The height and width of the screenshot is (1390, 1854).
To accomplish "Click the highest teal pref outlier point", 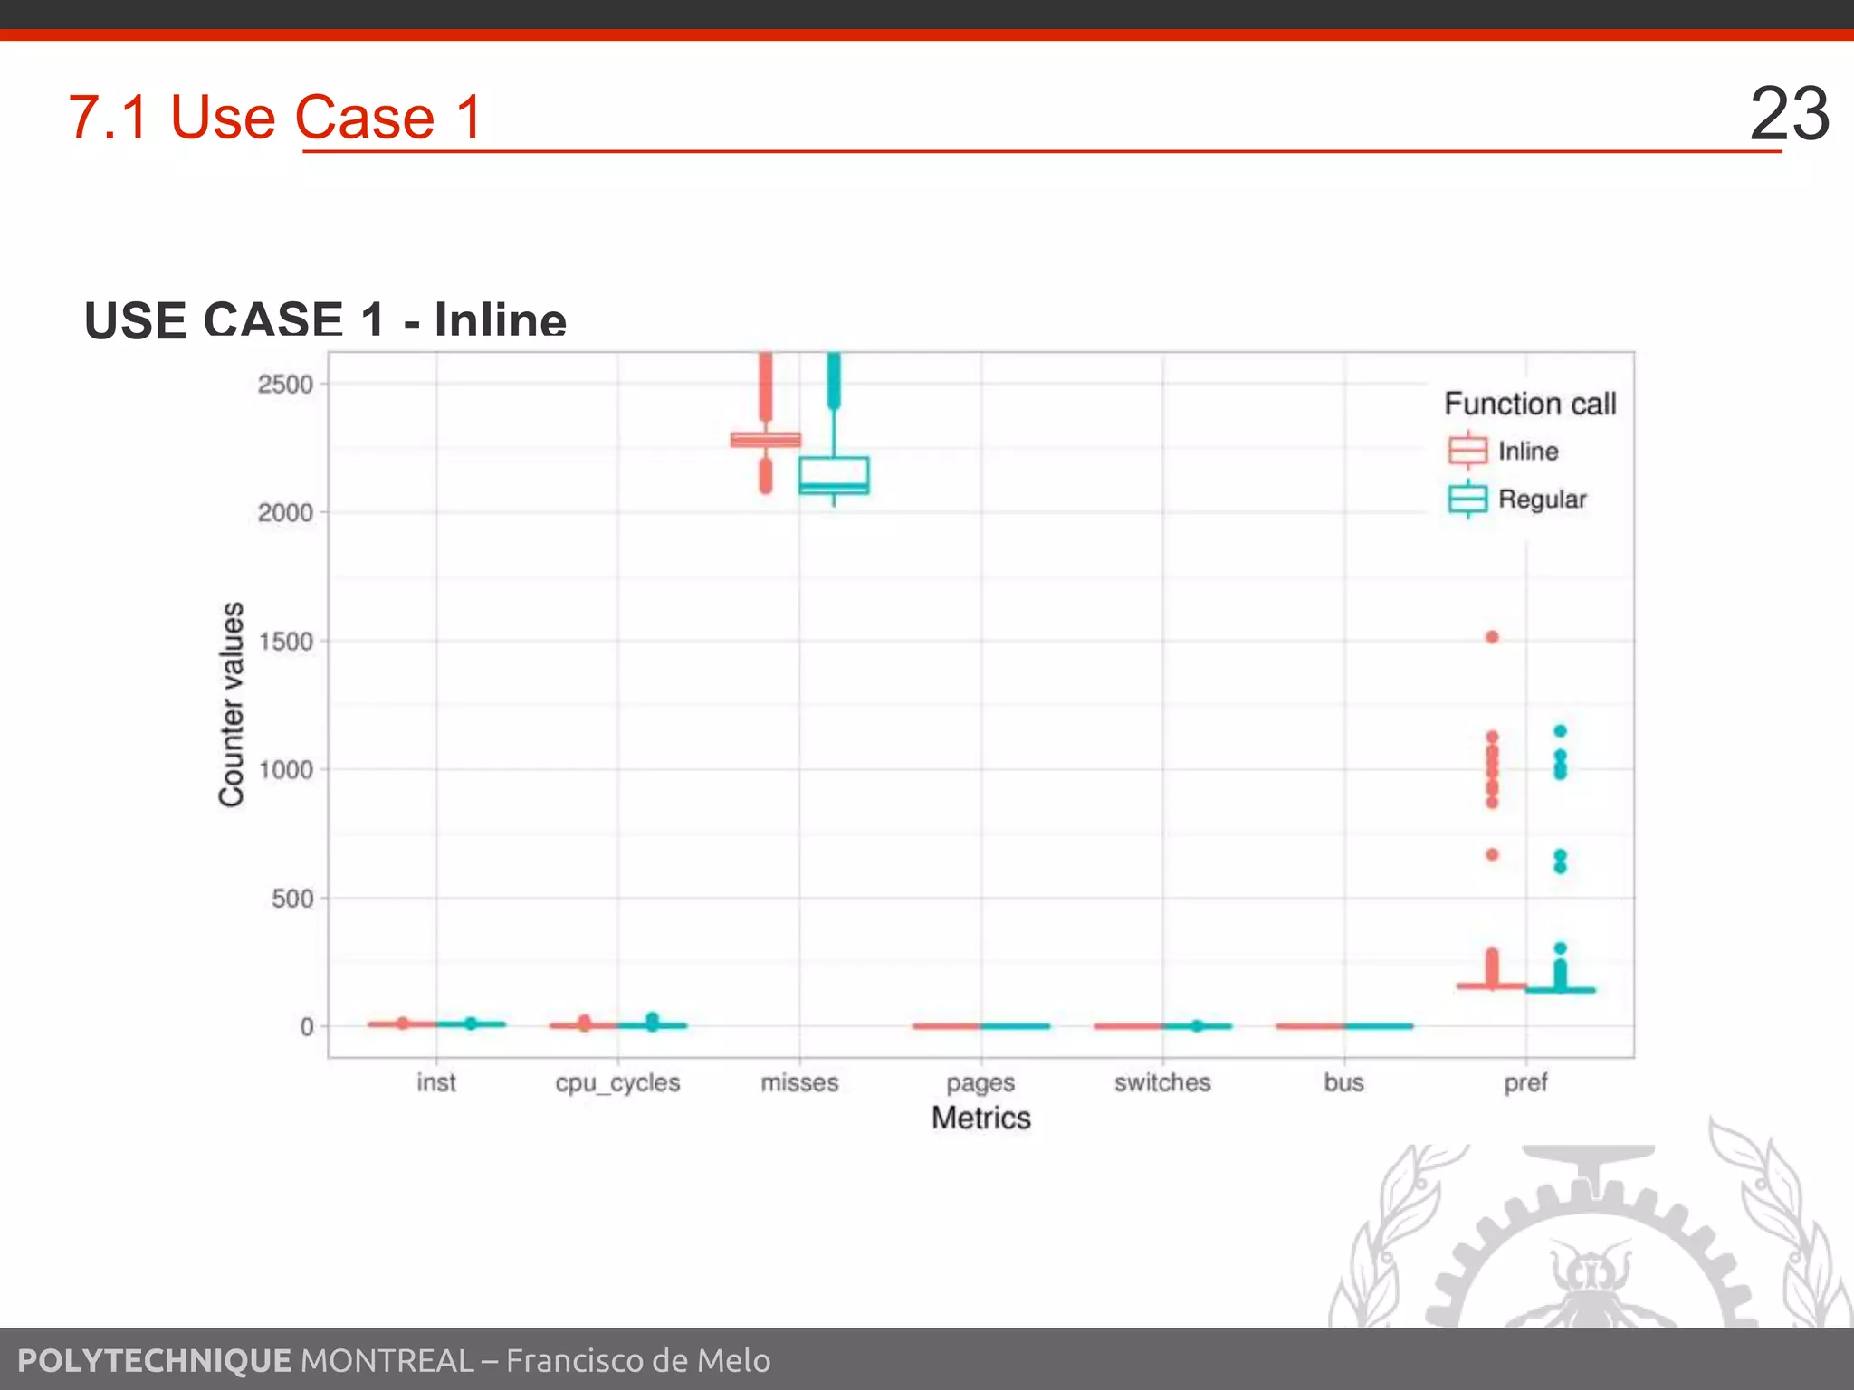I will point(1561,731).
